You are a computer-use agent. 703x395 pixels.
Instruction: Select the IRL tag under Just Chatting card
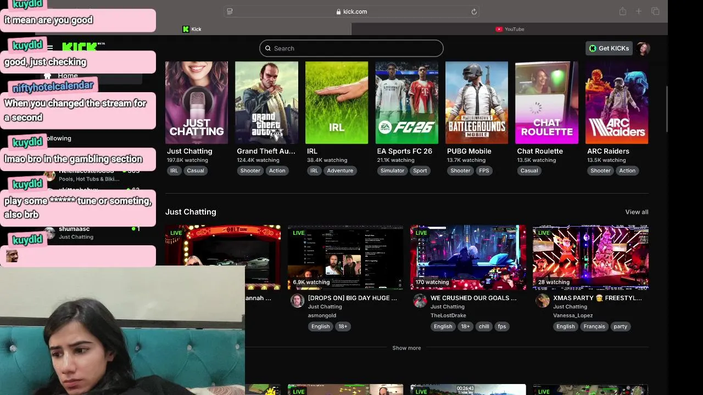[x=174, y=171]
